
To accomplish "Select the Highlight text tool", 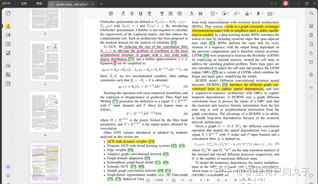I will [x=123, y=14].
